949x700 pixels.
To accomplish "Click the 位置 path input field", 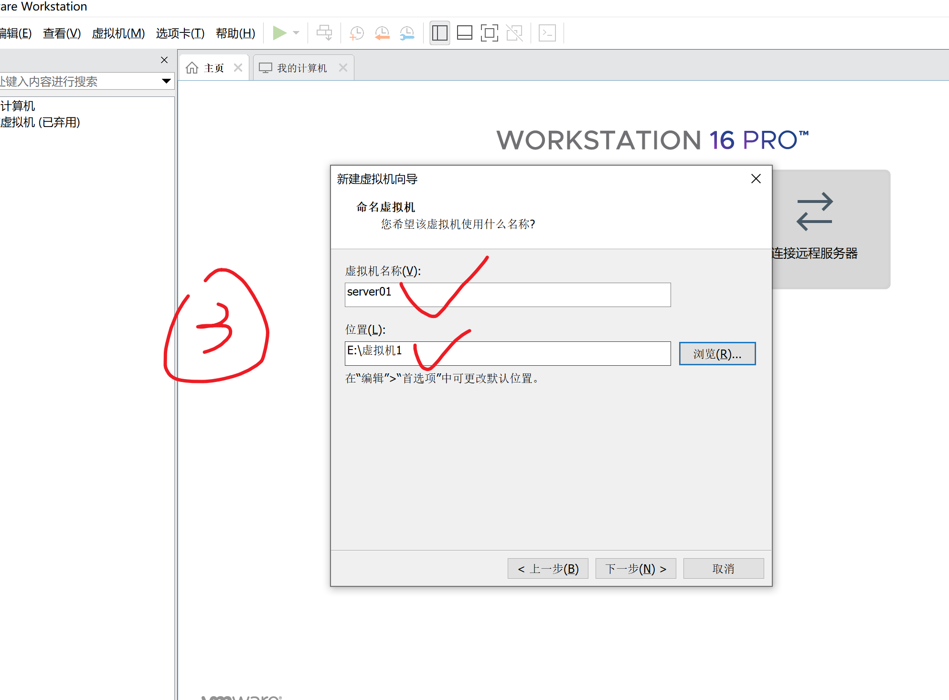I will pyautogui.click(x=508, y=353).
